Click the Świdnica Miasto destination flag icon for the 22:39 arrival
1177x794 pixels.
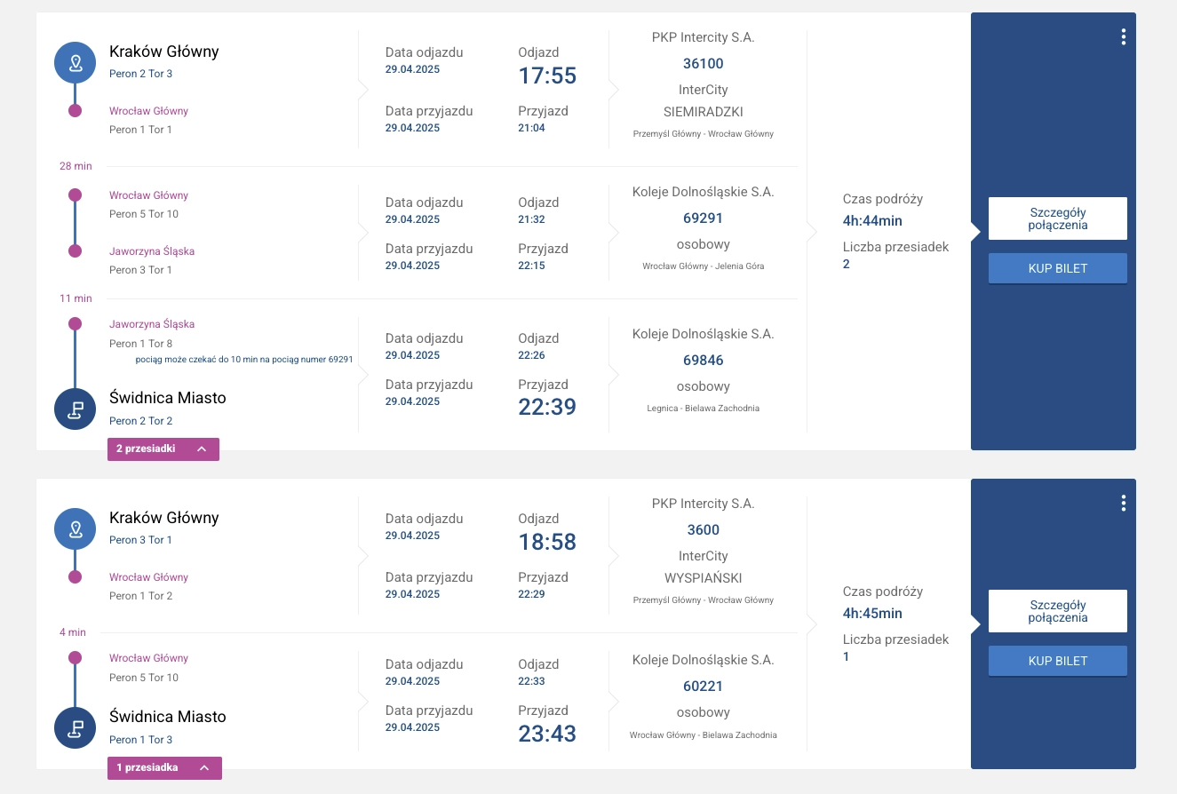pyautogui.click(x=76, y=409)
